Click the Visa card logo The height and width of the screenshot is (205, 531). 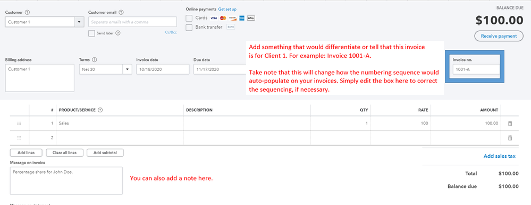pos(213,18)
